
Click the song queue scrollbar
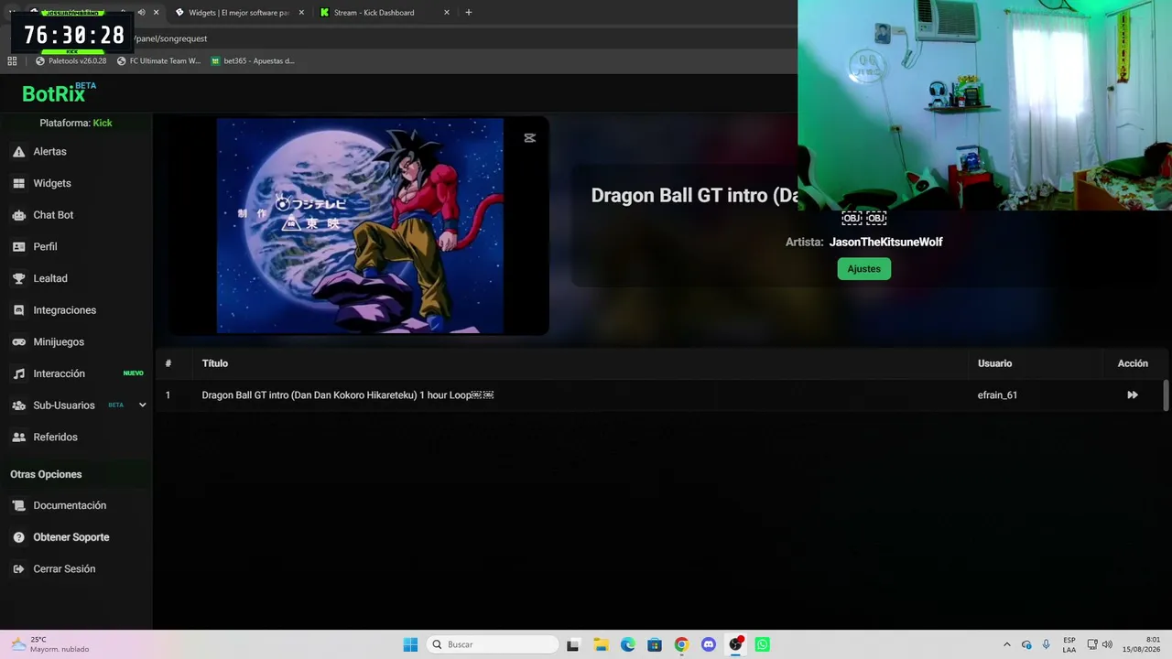[x=1166, y=395]
